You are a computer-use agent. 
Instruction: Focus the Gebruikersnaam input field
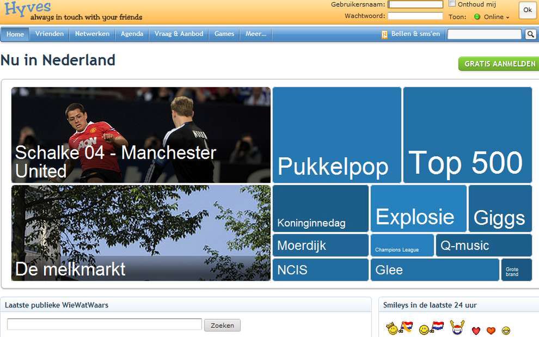tap(415, 4)
